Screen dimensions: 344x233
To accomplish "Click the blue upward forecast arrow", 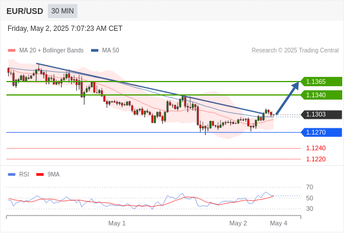I will click(x=288, y=98).
